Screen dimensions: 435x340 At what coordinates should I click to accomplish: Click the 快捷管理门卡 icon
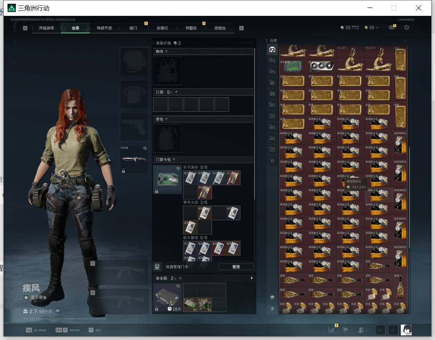pos(157,267)
